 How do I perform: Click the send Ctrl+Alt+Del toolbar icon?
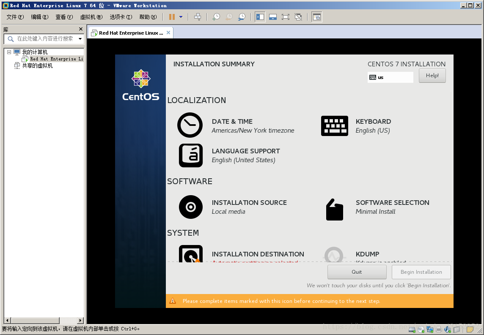click(x=198, y=17)
